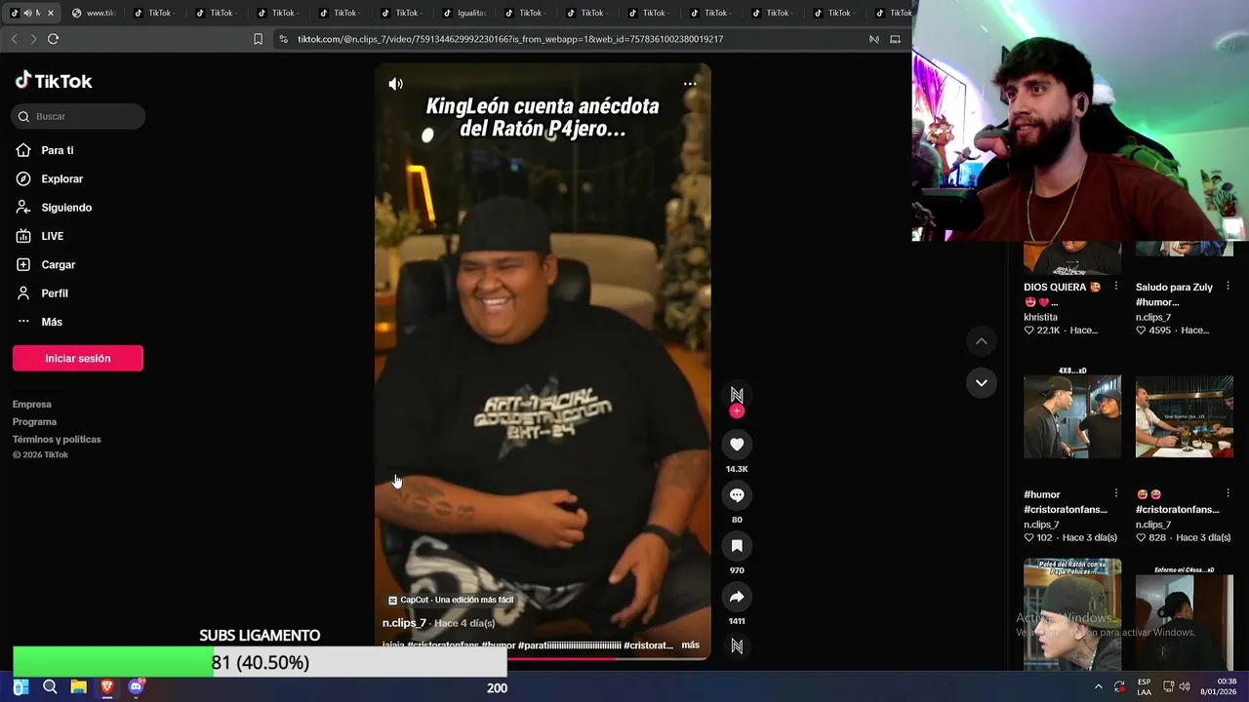Open Windows Start button
1249x702 pixels.
click(20, 687)
